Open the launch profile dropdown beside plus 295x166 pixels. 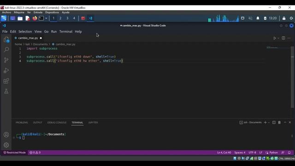pos(269,123)
